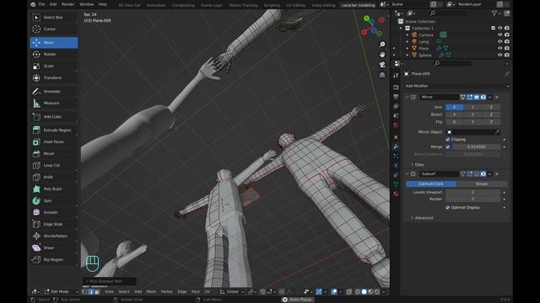Click the viewport zoom magnifier icon

pyautogui.click(x=382, y=45)
